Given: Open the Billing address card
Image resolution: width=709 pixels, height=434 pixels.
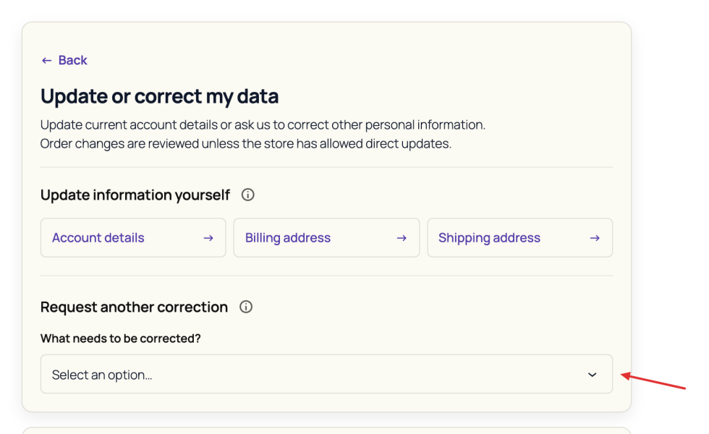Looking at the screenshot, I should coord(326,238).
